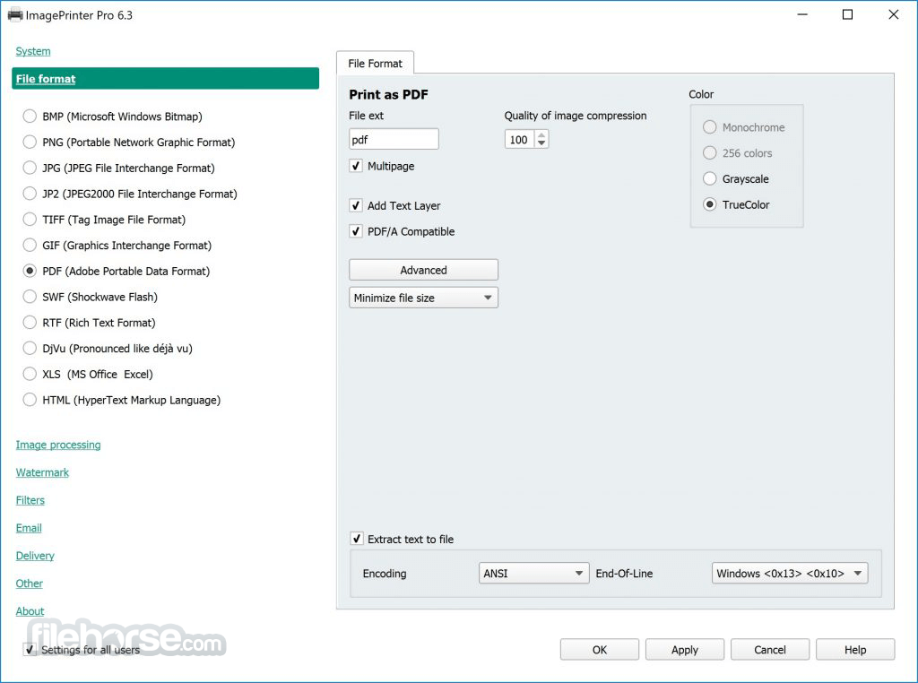Minimize the ImagePrinter Pro window
This screenshot has height=683, width=918.
click(802, 14)
